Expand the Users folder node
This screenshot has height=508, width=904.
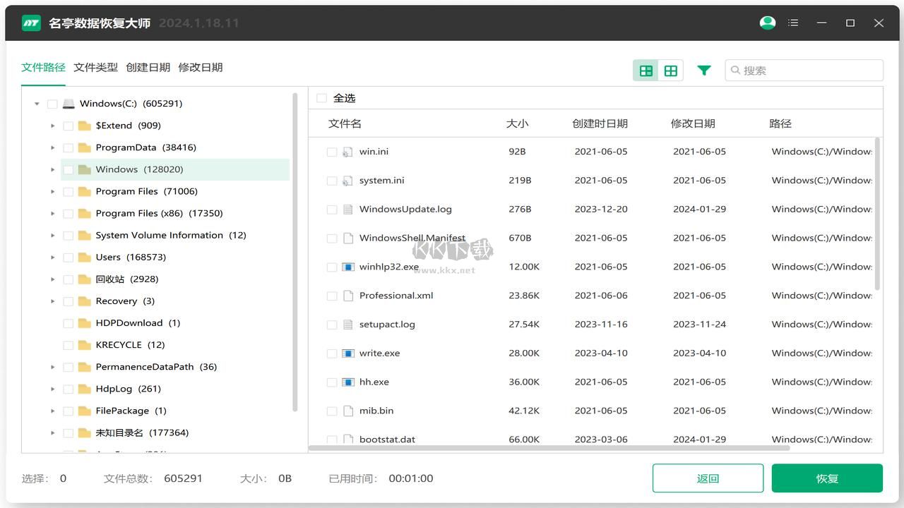[x=53, y=257]
